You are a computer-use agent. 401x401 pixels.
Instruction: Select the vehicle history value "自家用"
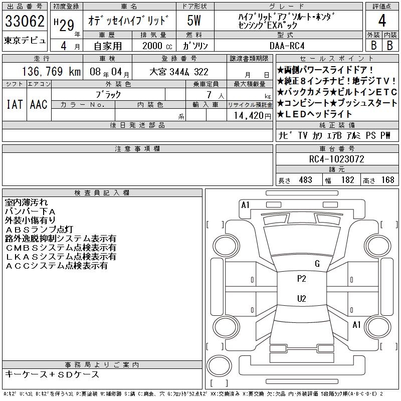[x=108, y=46]
